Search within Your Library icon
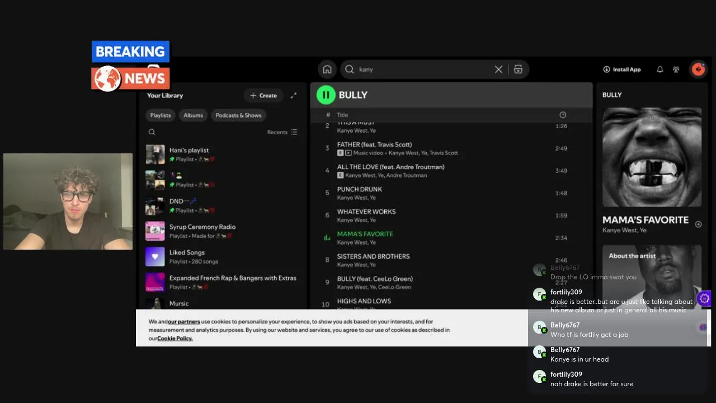Screen dimensions: 716x403 (152, 132)
